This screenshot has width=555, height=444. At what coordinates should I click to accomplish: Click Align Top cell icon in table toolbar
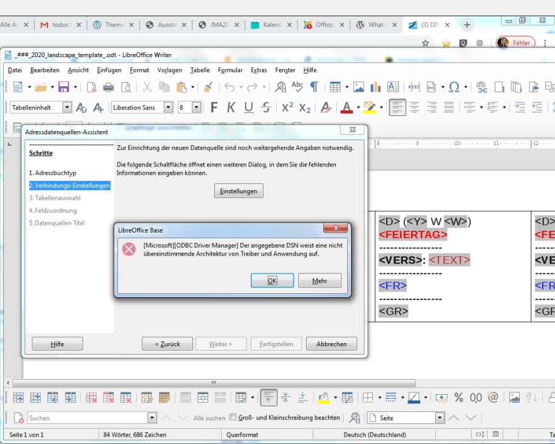[268, 398]
